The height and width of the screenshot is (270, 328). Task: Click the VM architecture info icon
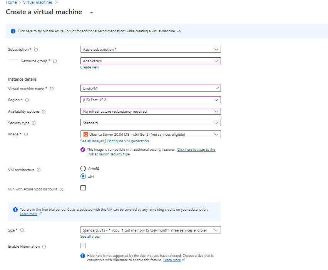tap(39, 170)
